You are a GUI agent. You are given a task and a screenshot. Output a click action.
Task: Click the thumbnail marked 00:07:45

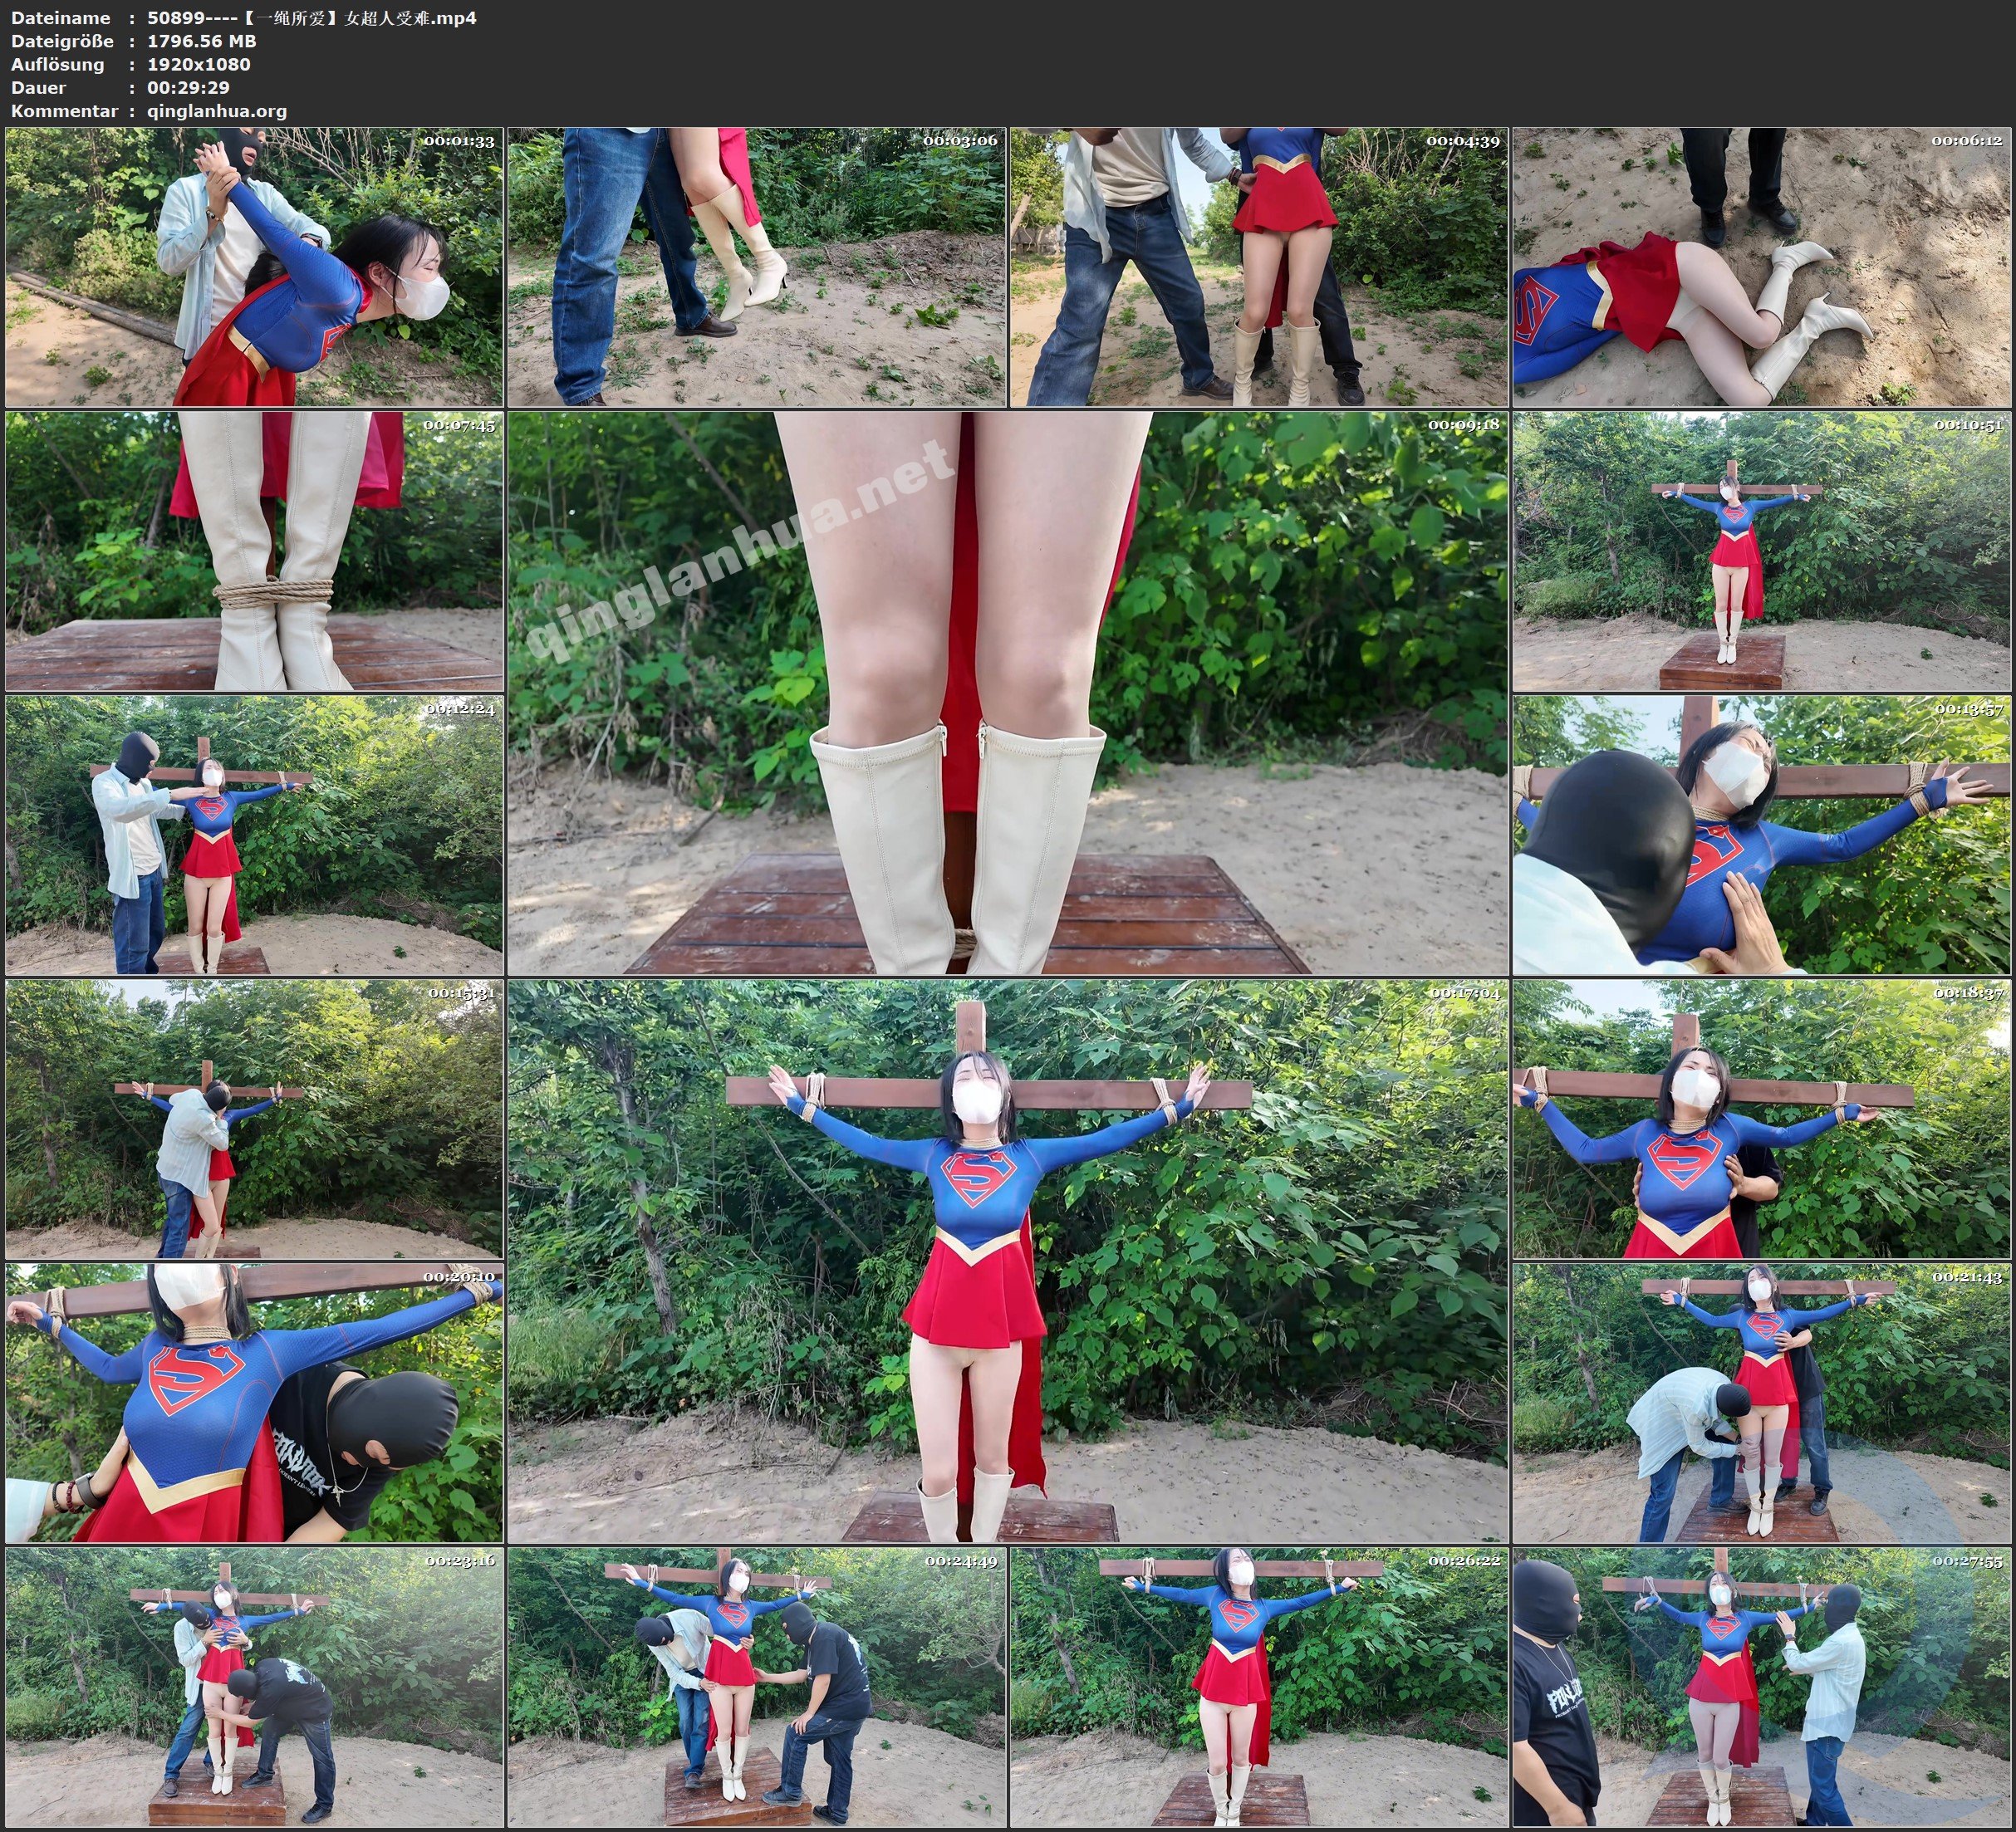click(254, 551)
